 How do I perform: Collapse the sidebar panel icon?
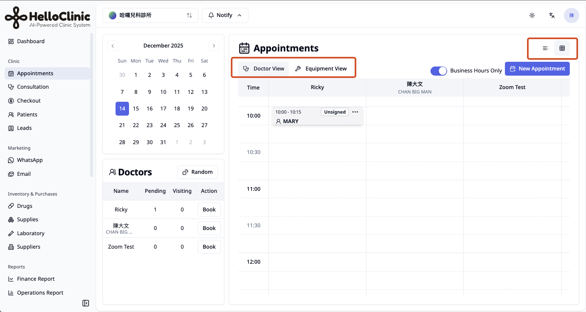[85, 303]
